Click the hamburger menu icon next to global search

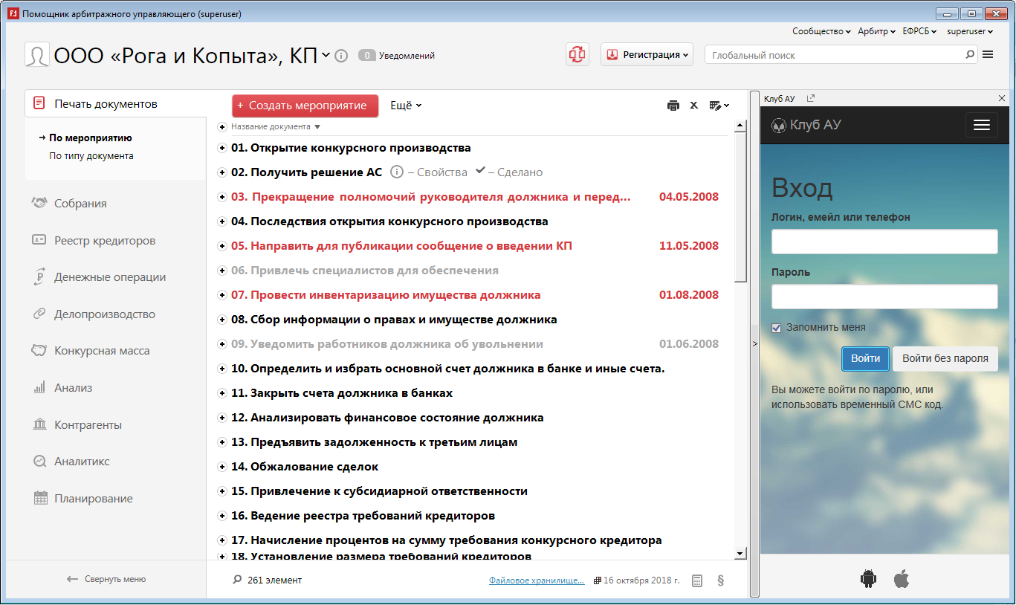(x=988, y=54)
